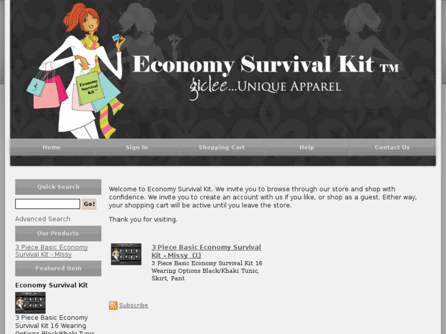The width and height of the screenshot is (446, 334).
Task: Click the Go! search button
Action: tap(89, 204)
